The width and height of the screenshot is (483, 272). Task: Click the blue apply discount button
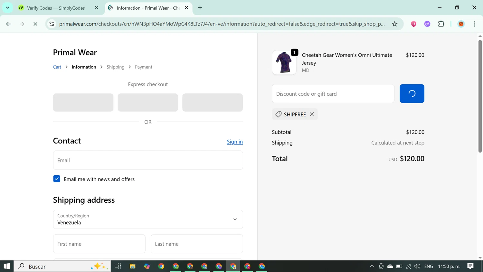coord(412,94)
